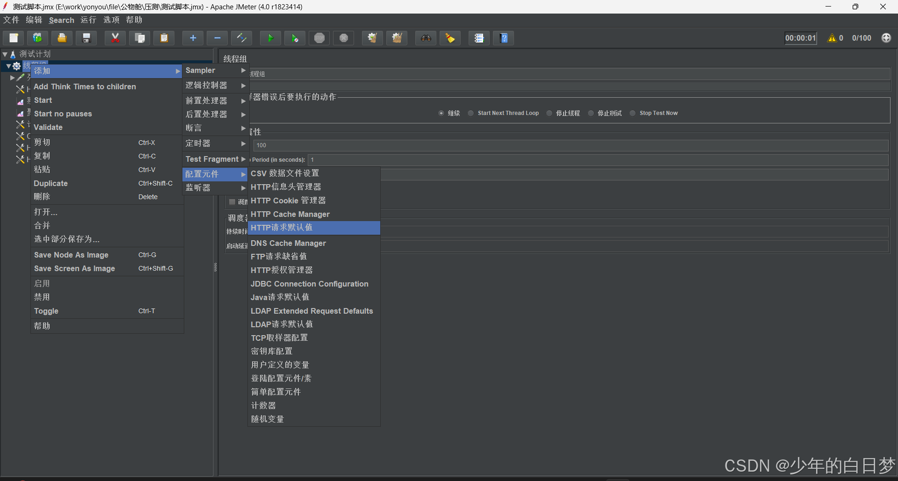Expand the 前置处理器 submenu
898x481 pixels.
tap(216, 101)
